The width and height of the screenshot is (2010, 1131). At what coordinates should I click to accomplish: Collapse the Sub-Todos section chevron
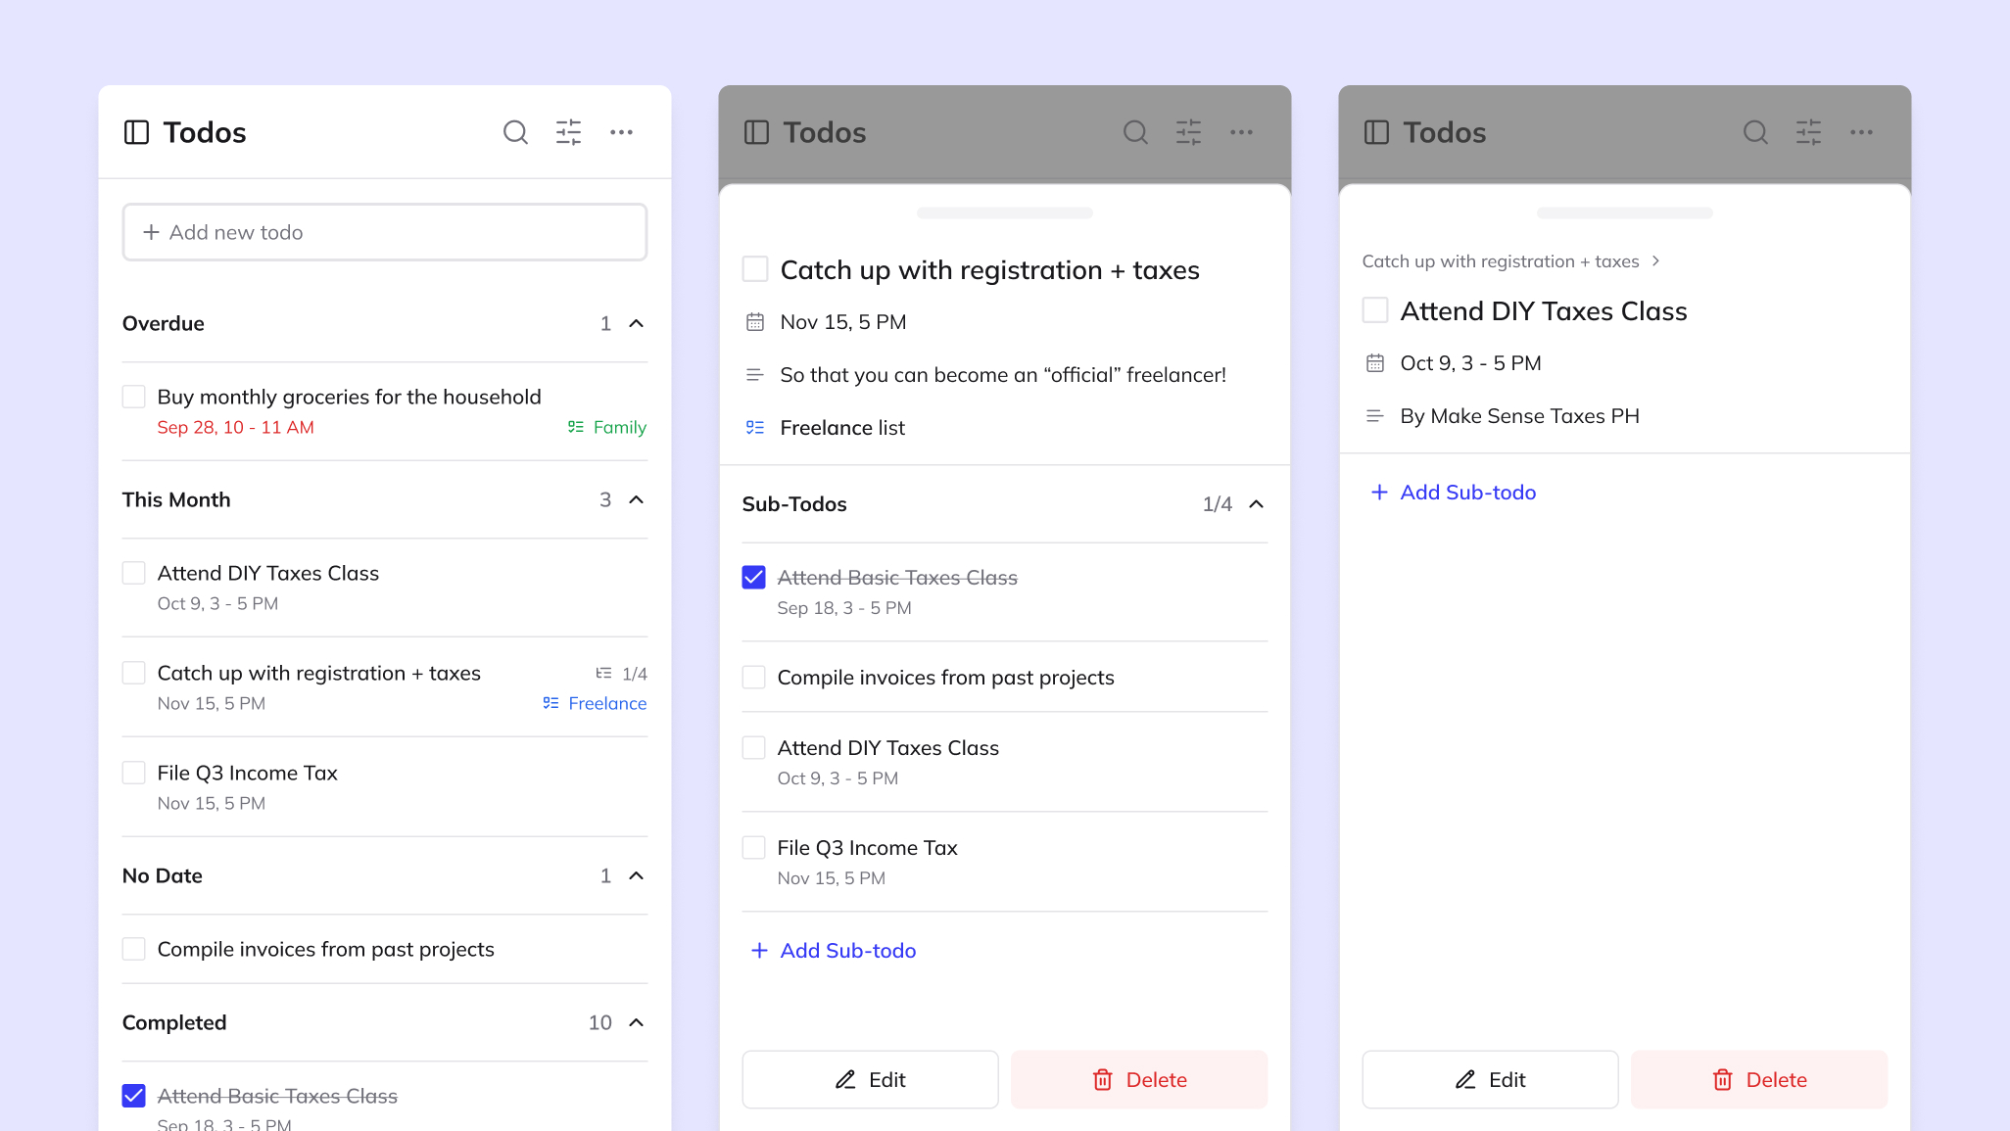click(1256, 504)
